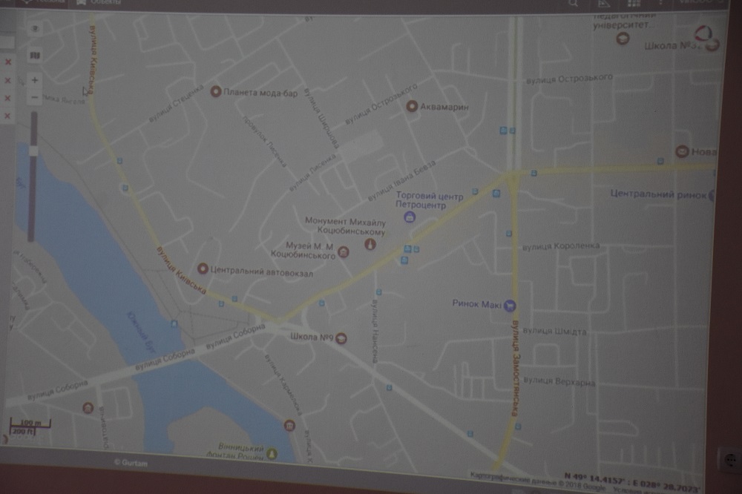
Task: Click the Google map data copyright text
Action: coord(537,481)
